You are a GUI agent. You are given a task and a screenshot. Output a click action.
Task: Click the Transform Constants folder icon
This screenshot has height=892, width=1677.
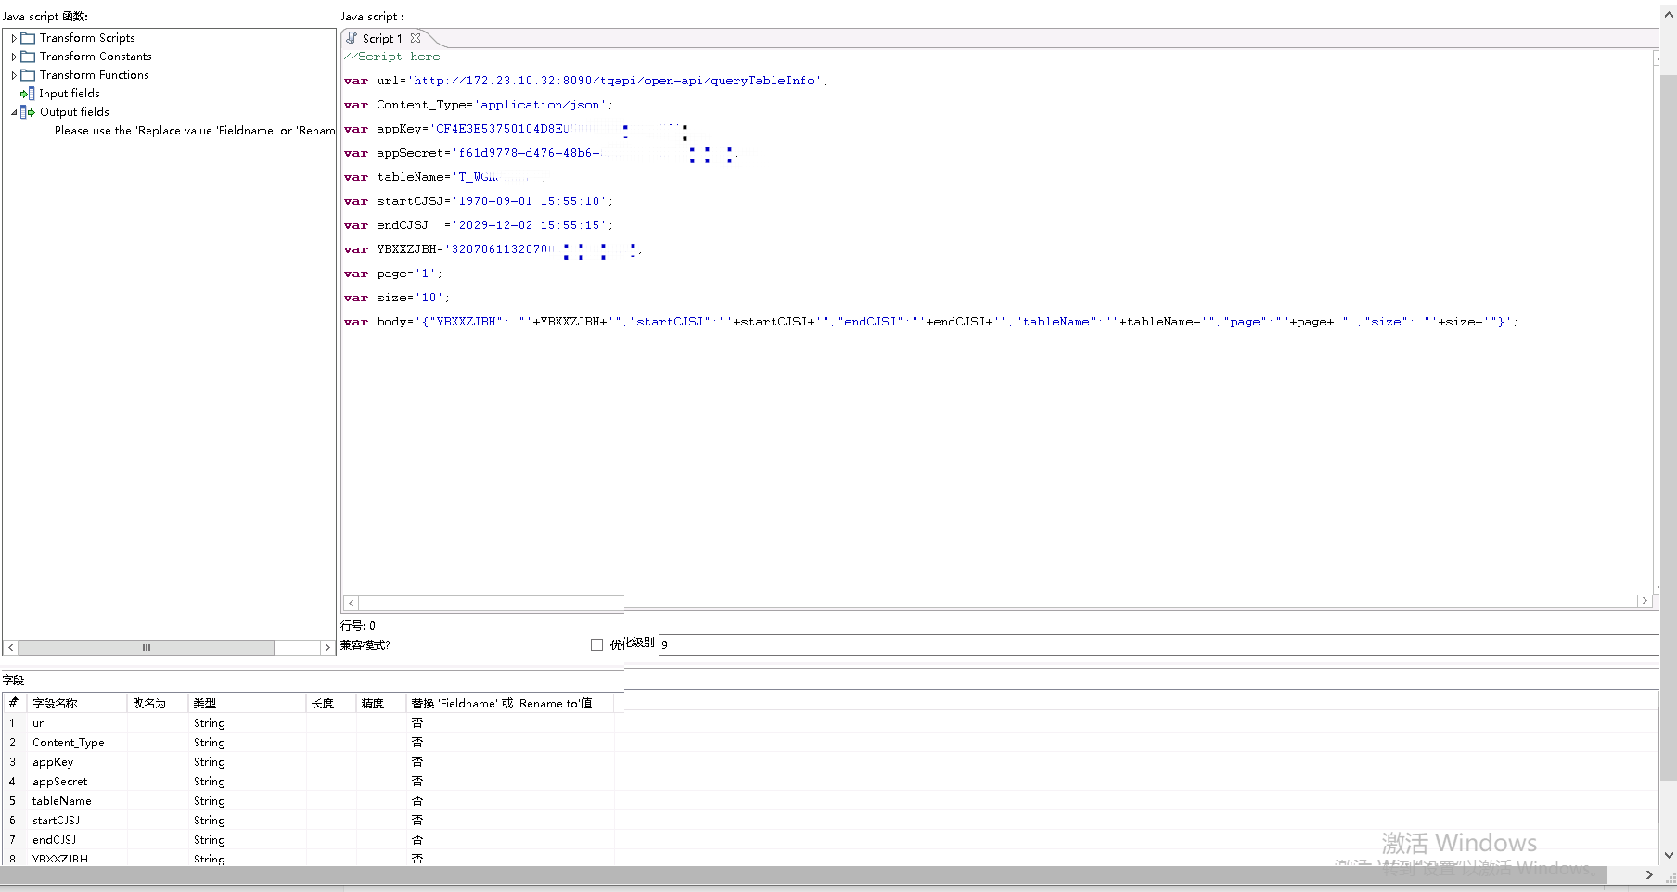[28, 57]
